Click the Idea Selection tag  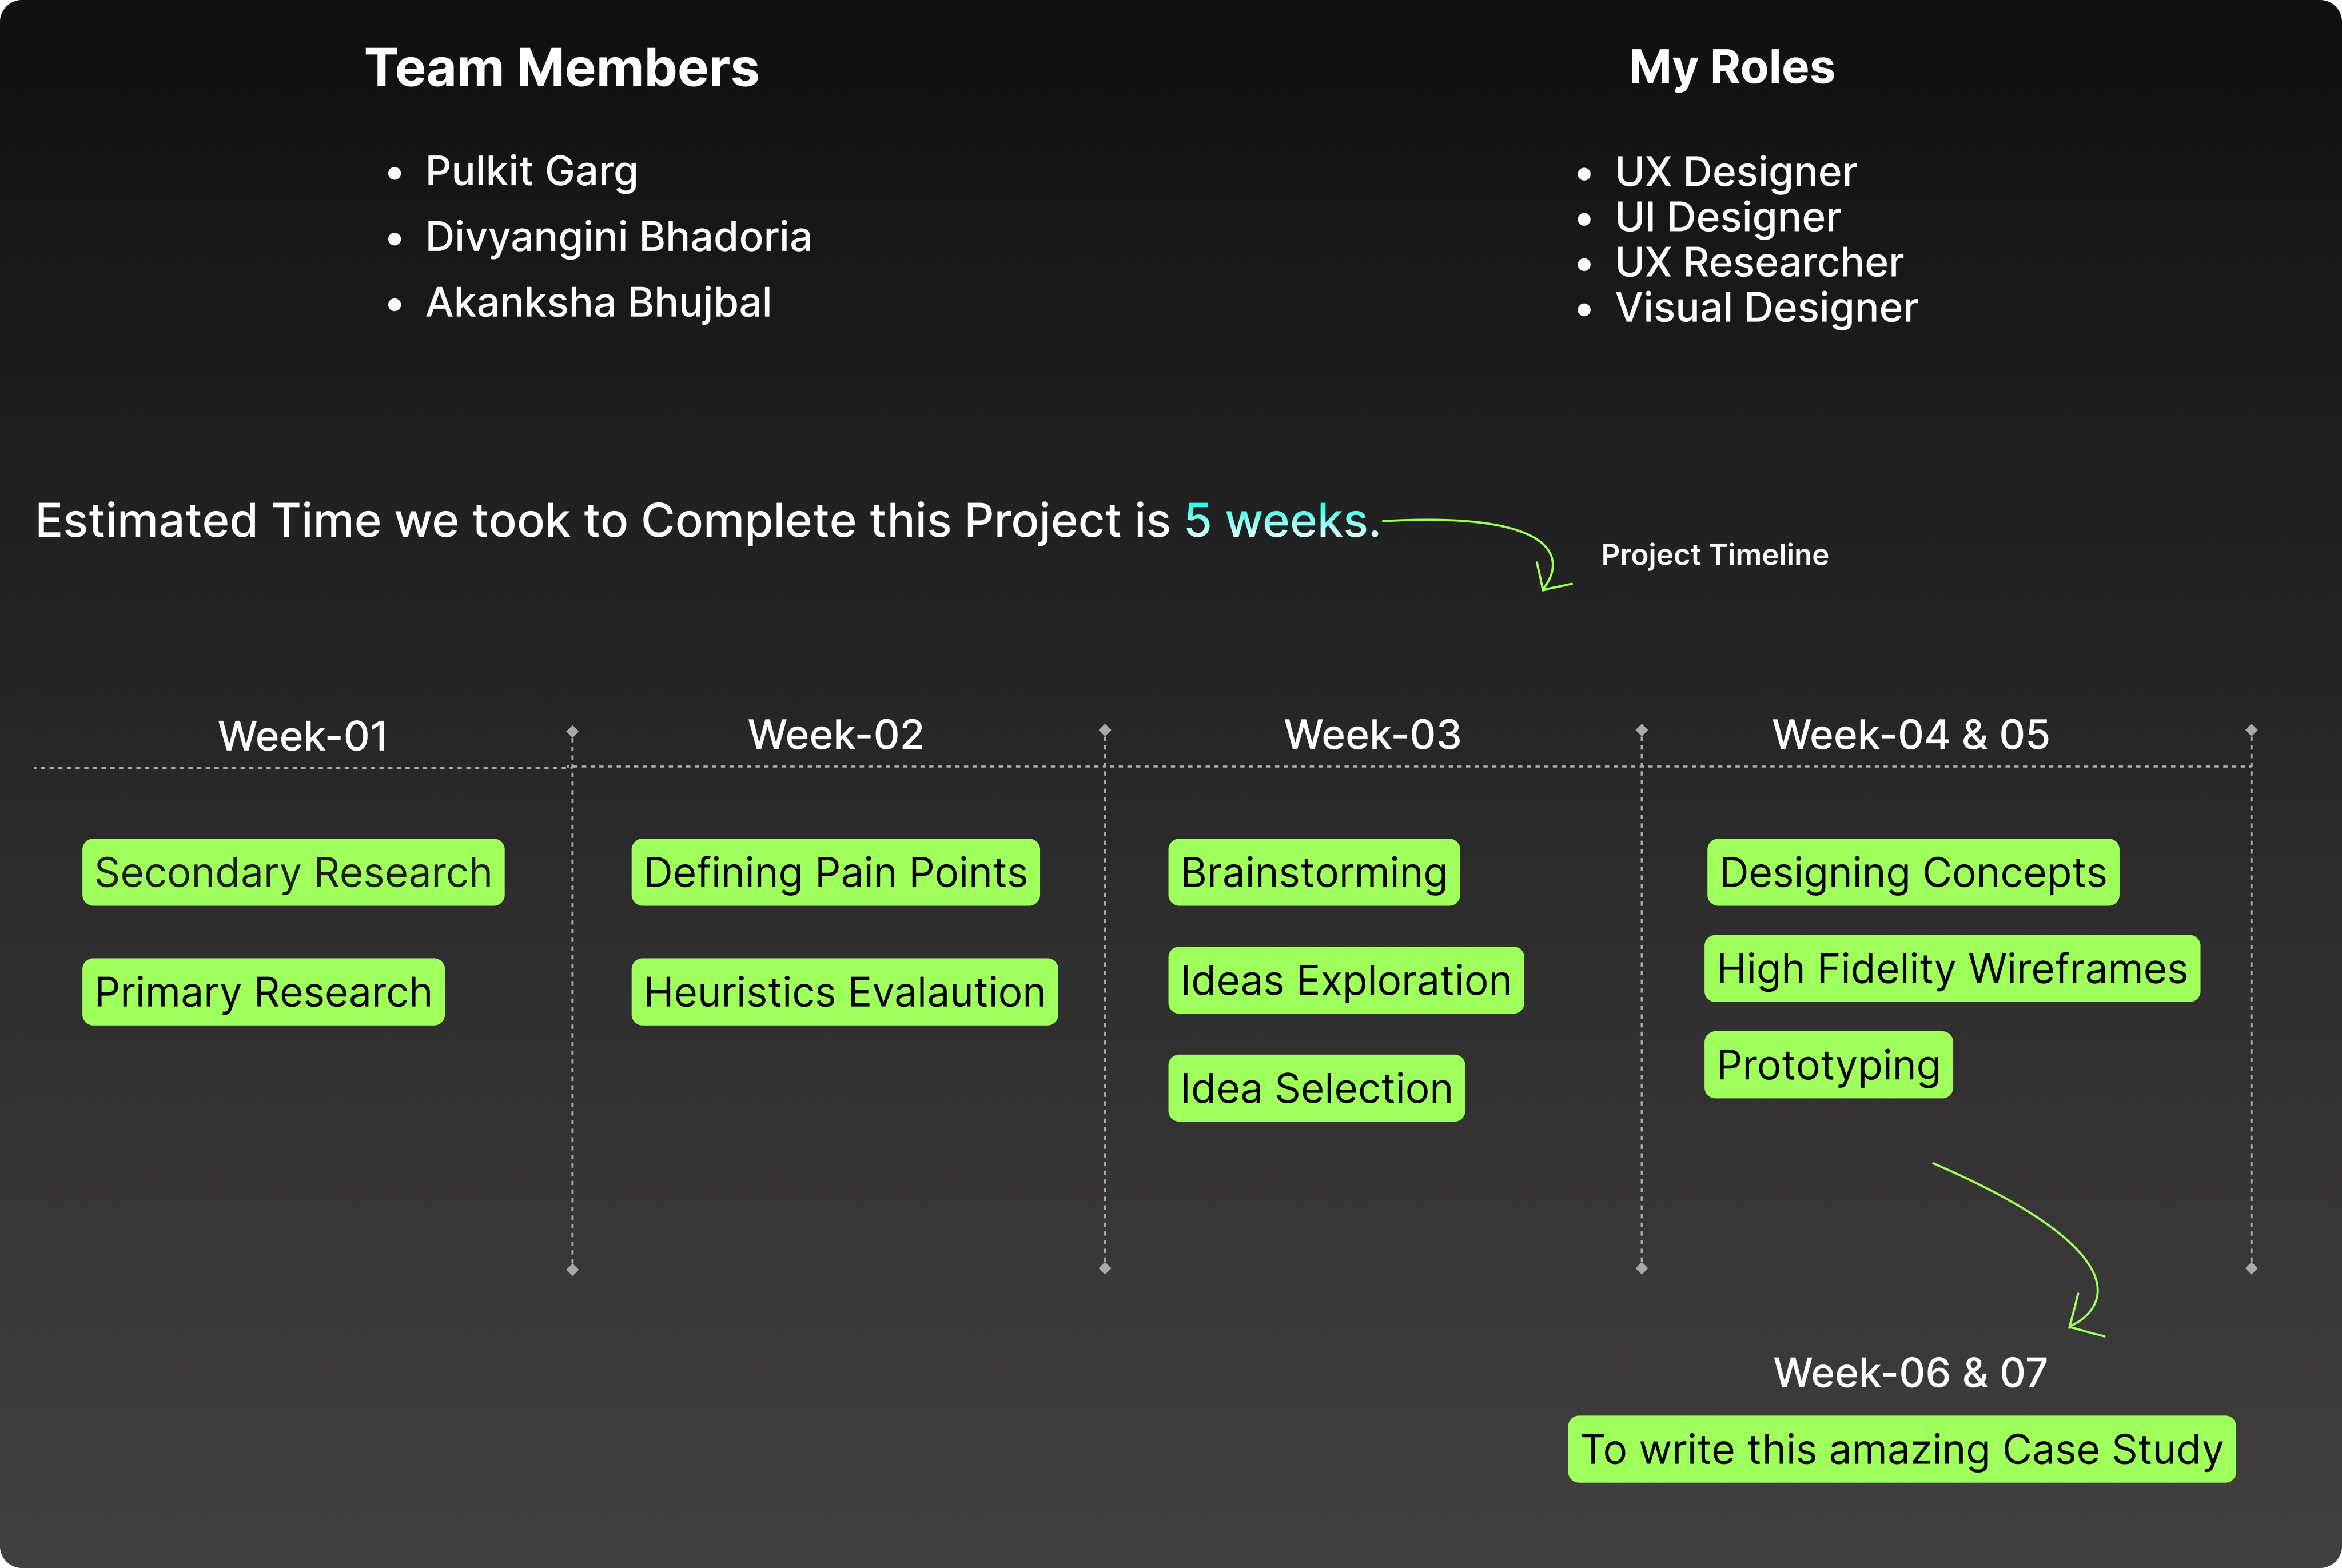pos(1316,1088)
